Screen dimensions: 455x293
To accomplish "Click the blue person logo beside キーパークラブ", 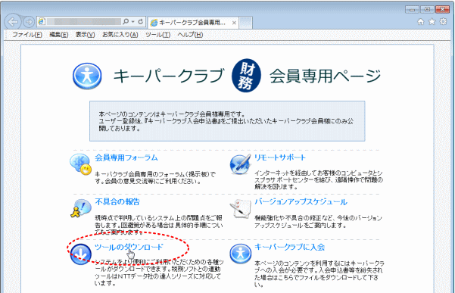I will point(87,76).
